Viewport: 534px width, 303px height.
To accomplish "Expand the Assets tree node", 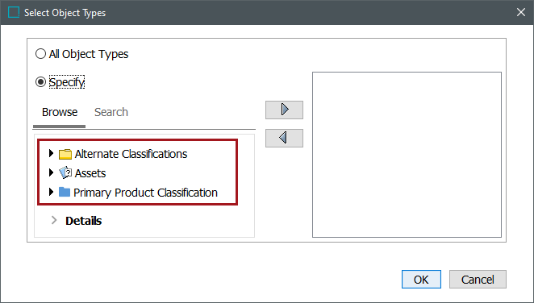I will pos(51,172).
